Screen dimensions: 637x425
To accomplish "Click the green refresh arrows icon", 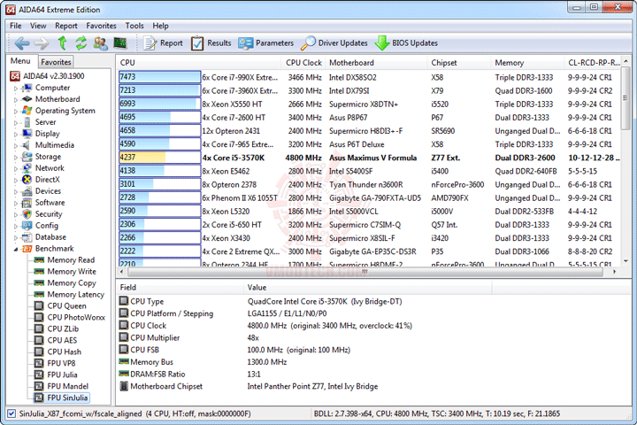I will pyautogui.click(x=81, y=42).
